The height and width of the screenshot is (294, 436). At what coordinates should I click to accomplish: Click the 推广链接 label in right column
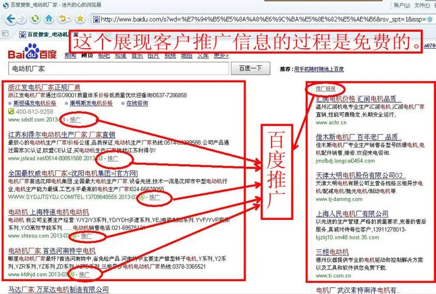[x=326, y=89]
